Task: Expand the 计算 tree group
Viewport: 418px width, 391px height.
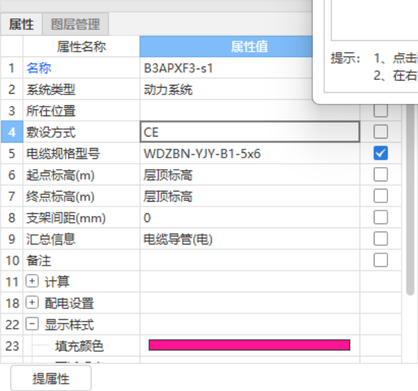Action: pyautogui.click(x=32, y=282)
